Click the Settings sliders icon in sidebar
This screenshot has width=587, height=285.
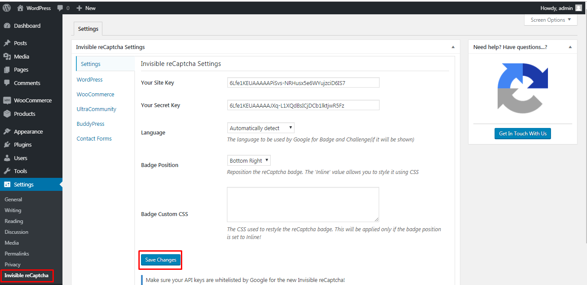click(7, 184)
